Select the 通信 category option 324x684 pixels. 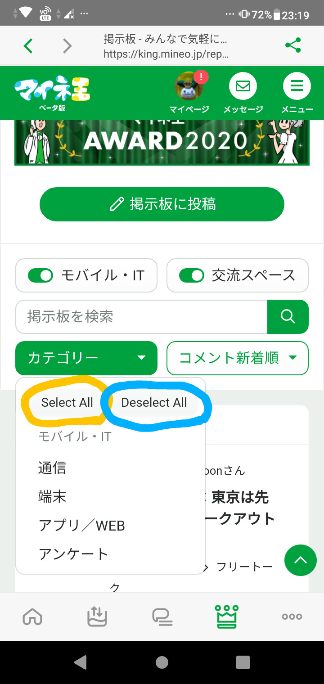tap(52, 468)
